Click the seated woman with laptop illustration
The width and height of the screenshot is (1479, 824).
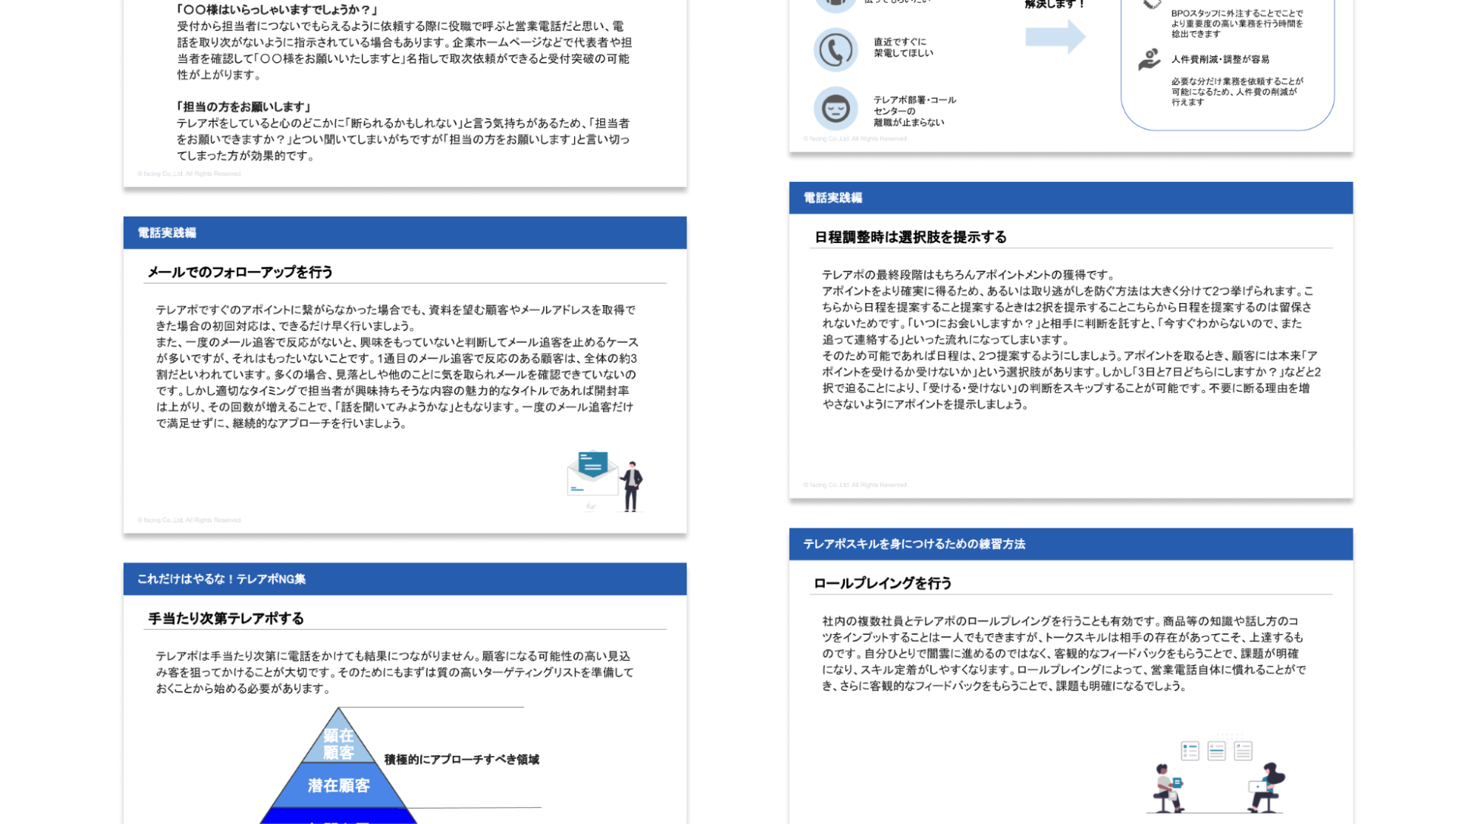point(1267,788)
